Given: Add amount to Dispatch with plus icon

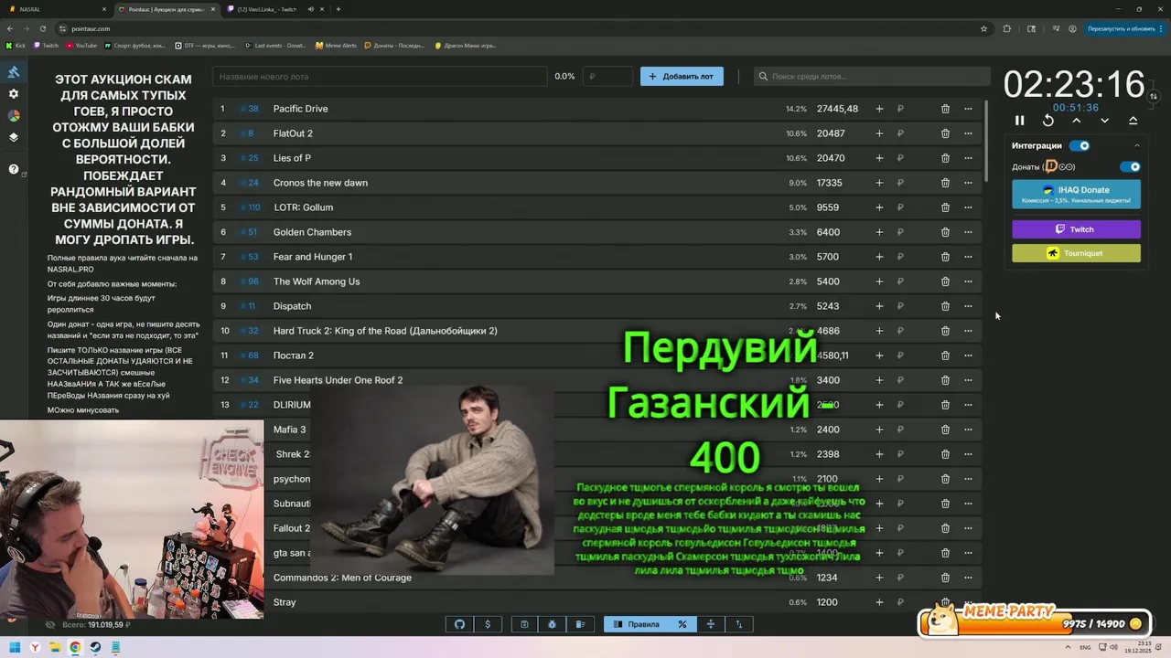Looking at the screenshot, I should (x=879, y=306).
